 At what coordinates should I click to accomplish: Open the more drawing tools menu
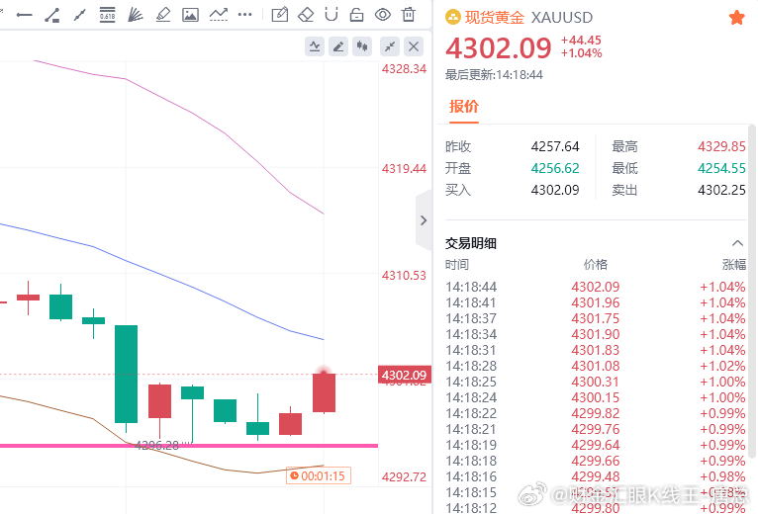pos(245,15)
